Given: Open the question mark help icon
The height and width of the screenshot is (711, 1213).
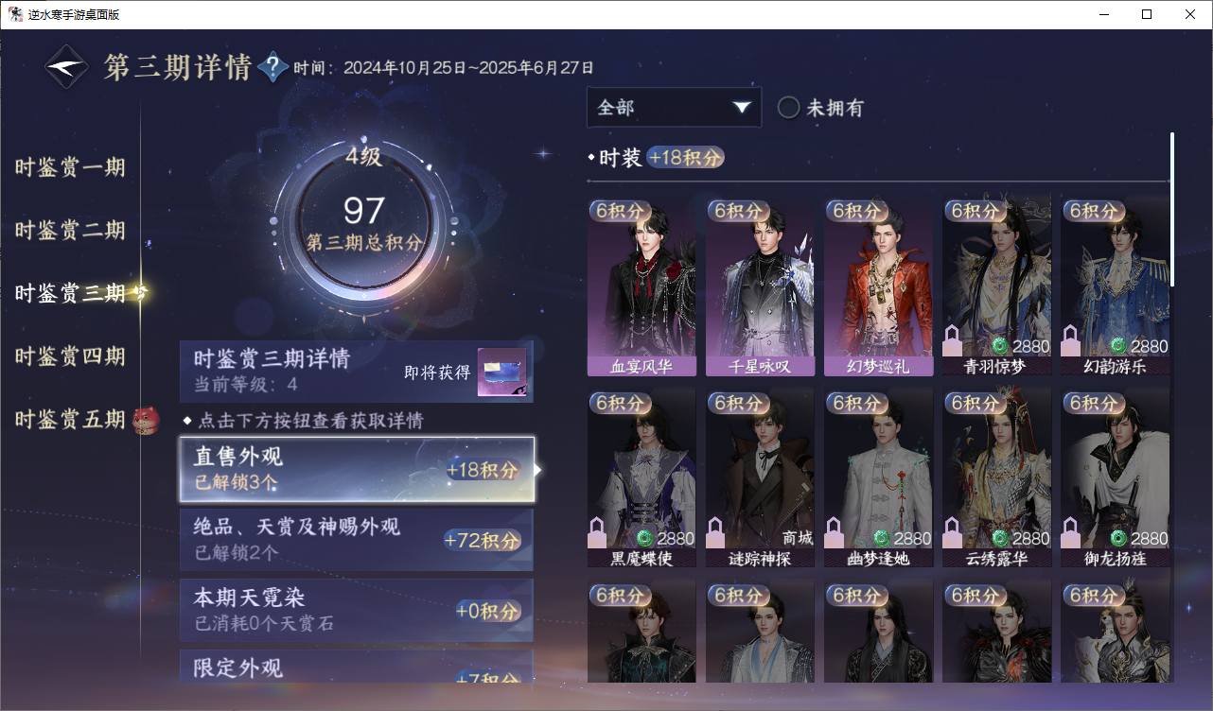Looking at the screenshot, I should pos(272,67).
